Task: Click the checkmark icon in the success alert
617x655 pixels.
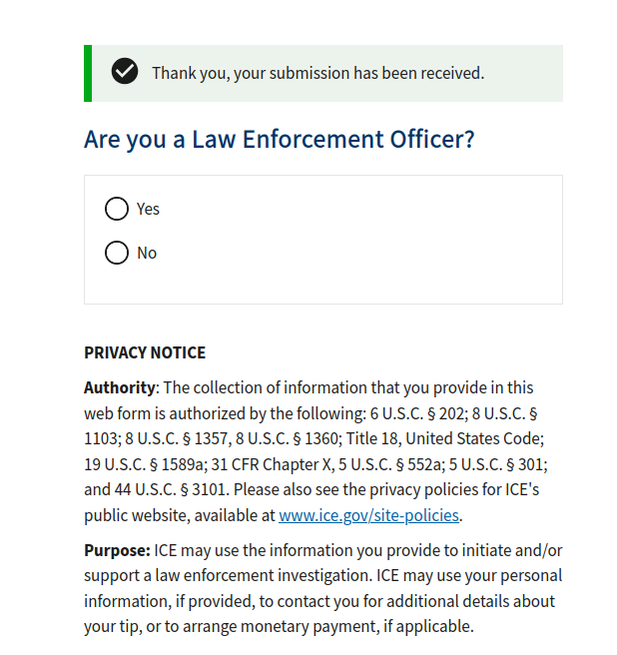Action: click(x=125, y=72)
